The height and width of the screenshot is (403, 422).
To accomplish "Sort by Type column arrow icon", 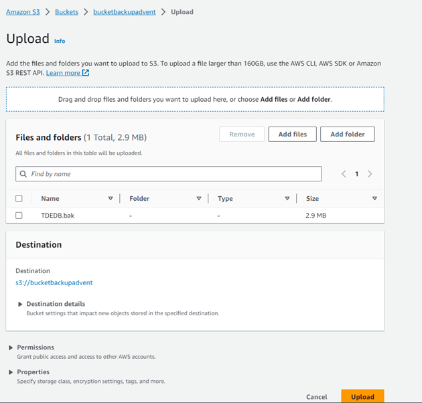I will [x=287, y=199].
